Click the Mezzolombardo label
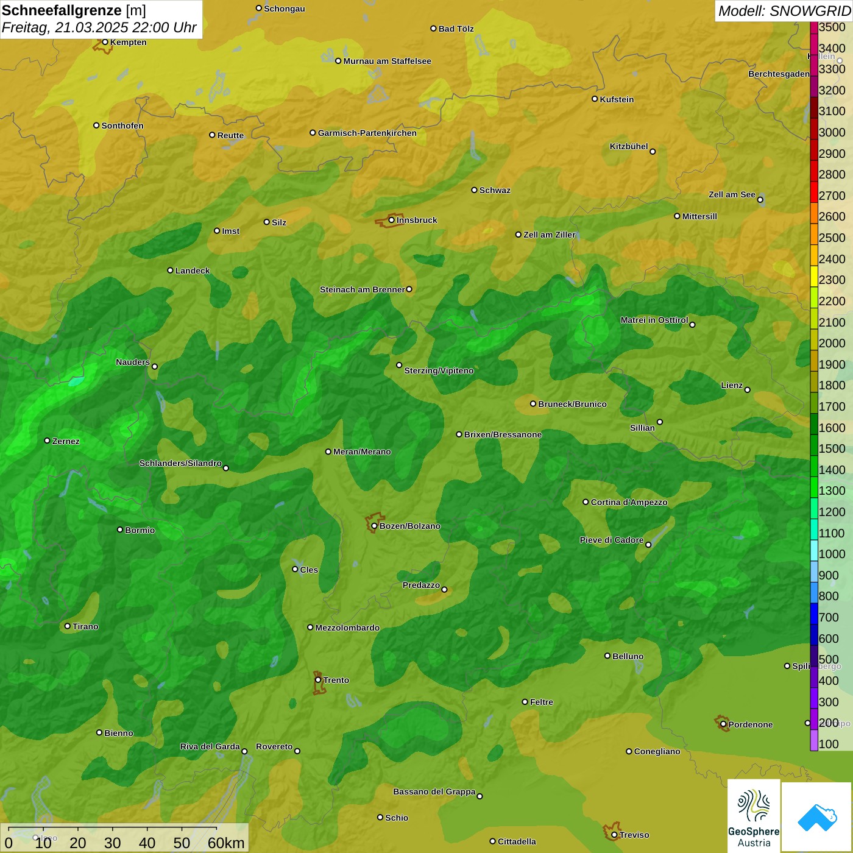The width and height of the screenshot is (853, 853). [x=347, y=628]
